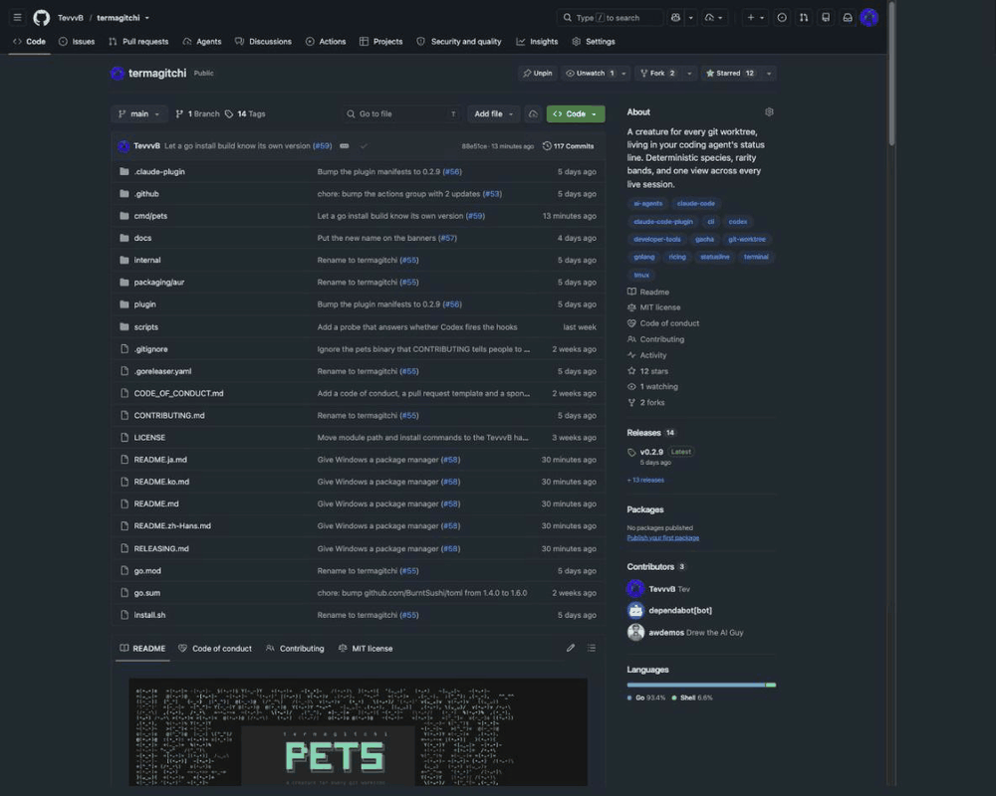Open the Settings tab
This screenshot has width=996, height=796.
[x=594, y=41]
